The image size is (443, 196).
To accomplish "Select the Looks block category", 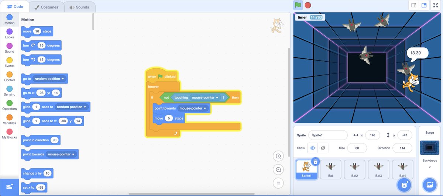I will tap(10, 34).
